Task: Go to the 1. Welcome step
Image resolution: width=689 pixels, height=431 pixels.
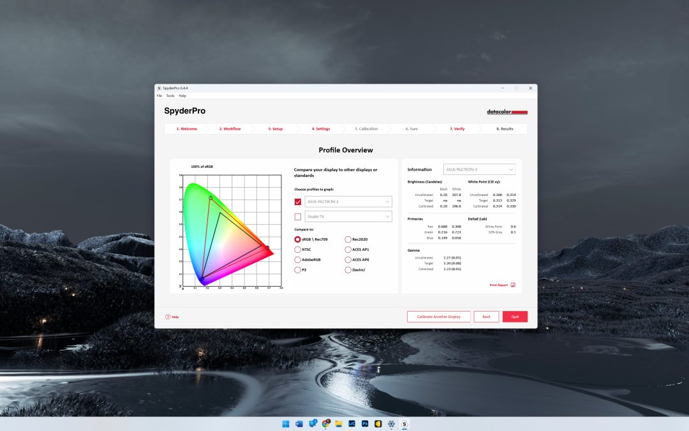Action: (x=187, y=129)
